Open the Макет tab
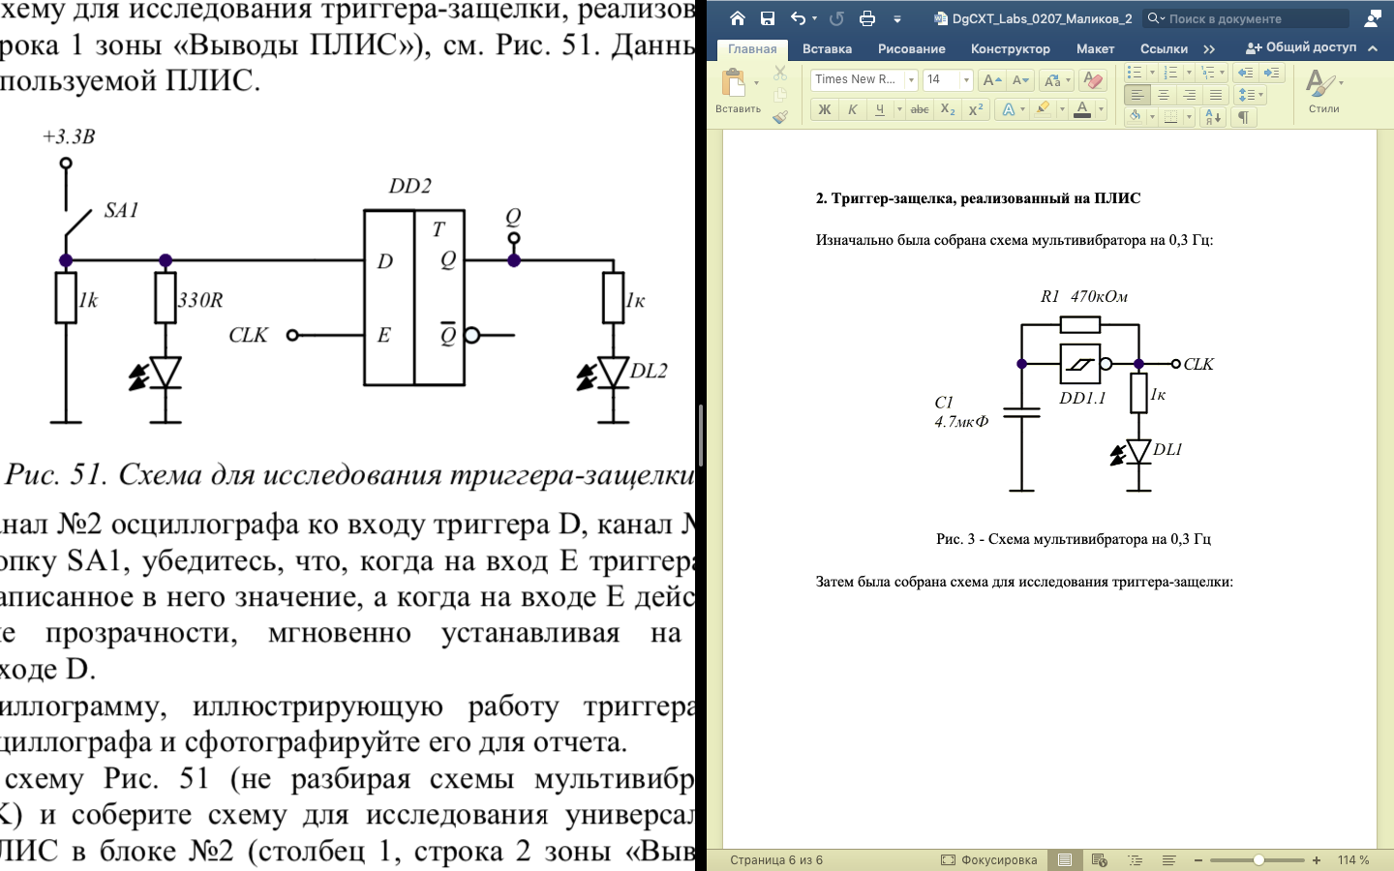Viewport: 1394px width, 871px height. (x=1095, y=48)
